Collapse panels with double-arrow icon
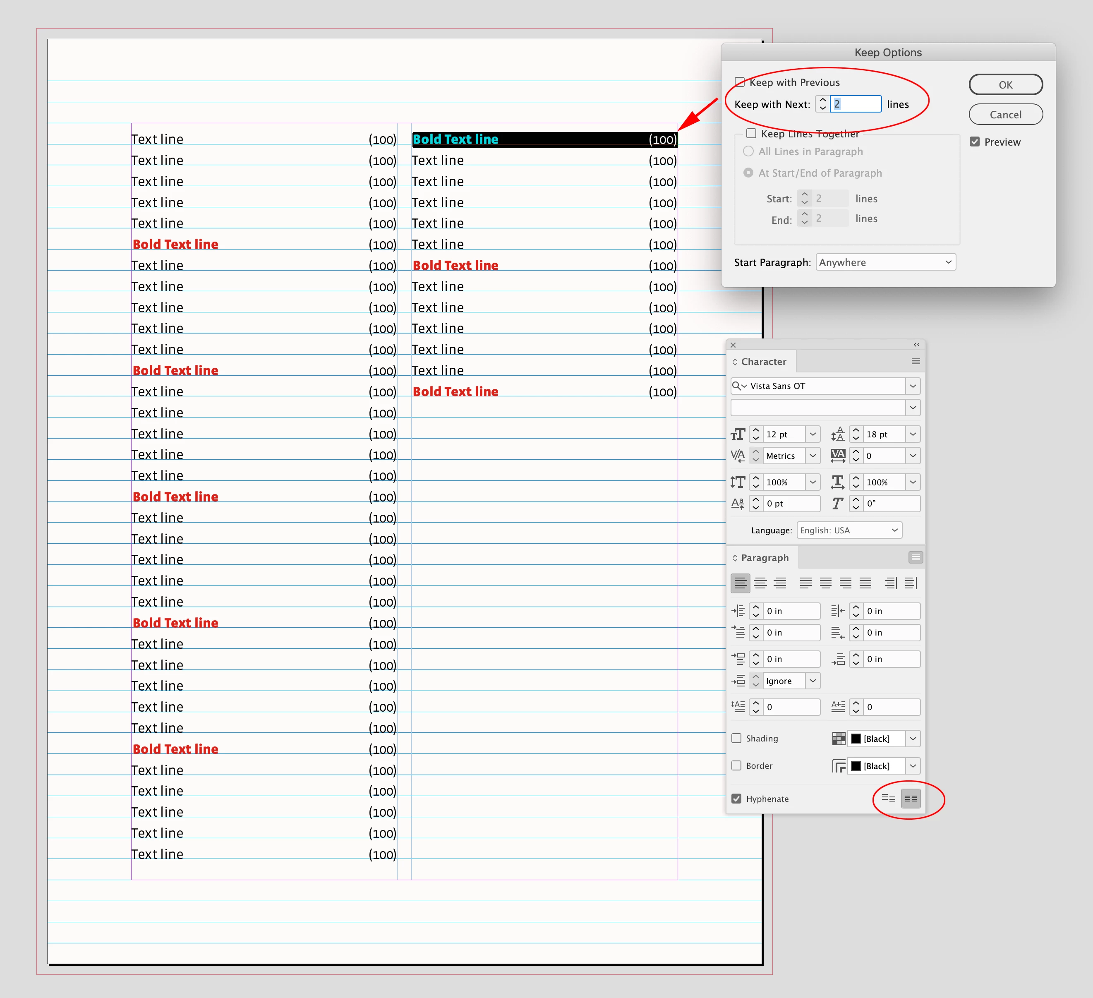Image resolution: width=1093 pixels, height=998 pixels. pyautogui.click(x=916, y=345)
